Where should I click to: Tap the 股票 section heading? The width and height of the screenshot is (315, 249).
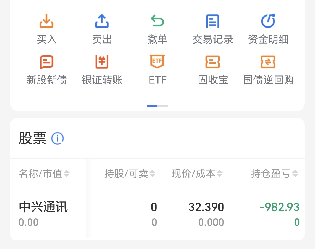click(x=32, y=138)
